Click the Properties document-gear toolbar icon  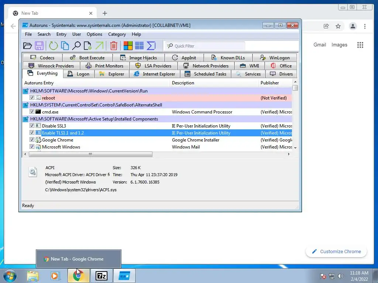[88, 46]
